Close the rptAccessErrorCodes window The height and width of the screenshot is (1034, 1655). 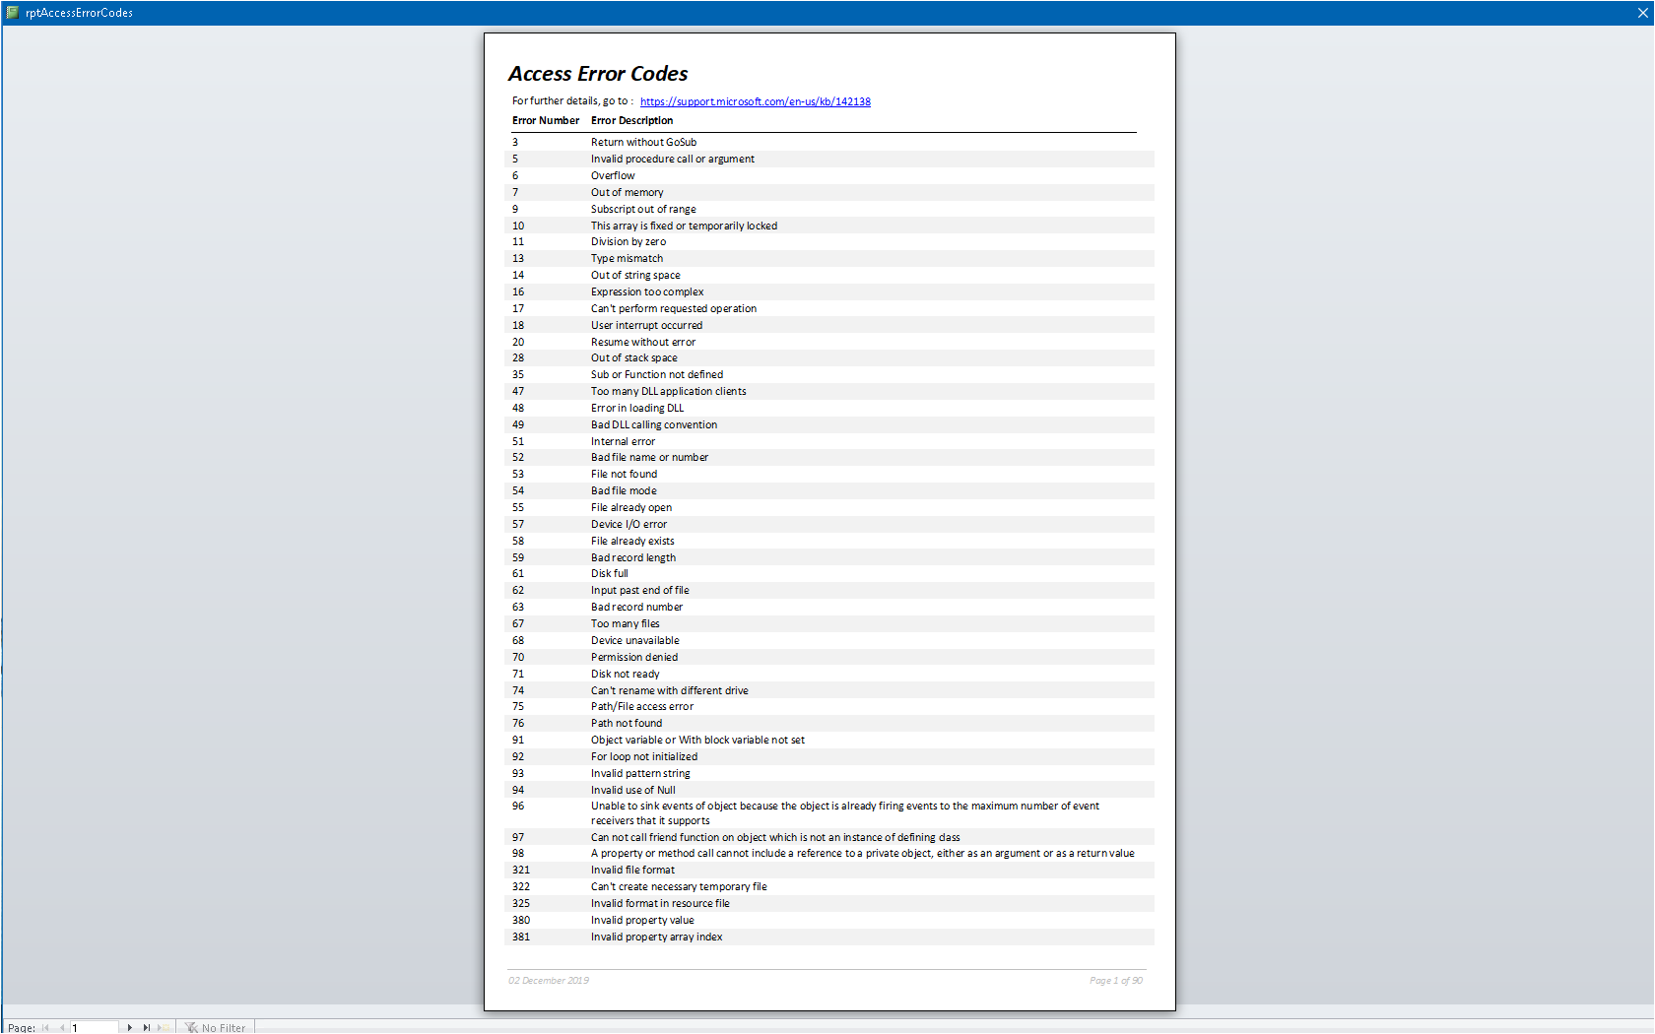click(x=1642, y=13)
